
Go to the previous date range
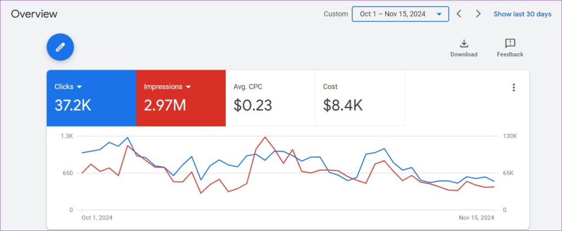[459, 14]
